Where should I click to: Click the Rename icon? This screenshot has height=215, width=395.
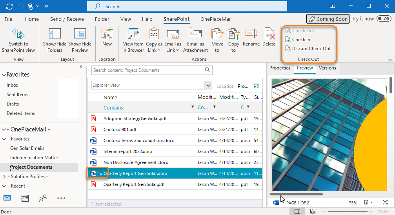click(x=251, y=33)
